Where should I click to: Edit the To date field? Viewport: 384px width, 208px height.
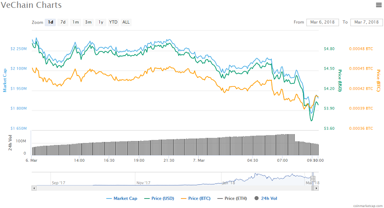pyautogui.click(x=366, y=22)
